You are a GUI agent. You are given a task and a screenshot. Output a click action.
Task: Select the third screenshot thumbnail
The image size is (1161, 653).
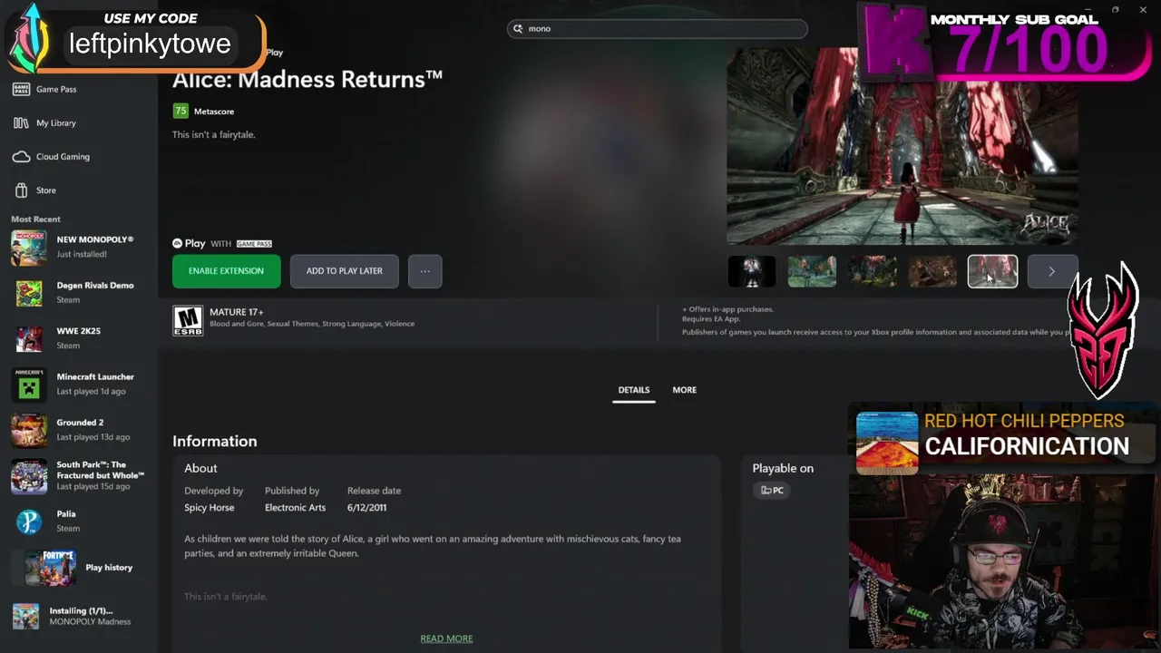(x=873, y=271)
